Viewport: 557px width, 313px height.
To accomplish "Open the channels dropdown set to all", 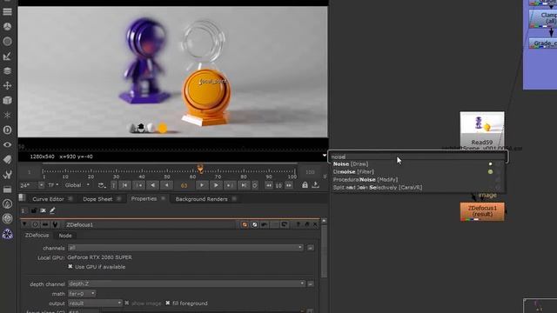I will pos(185,248).
